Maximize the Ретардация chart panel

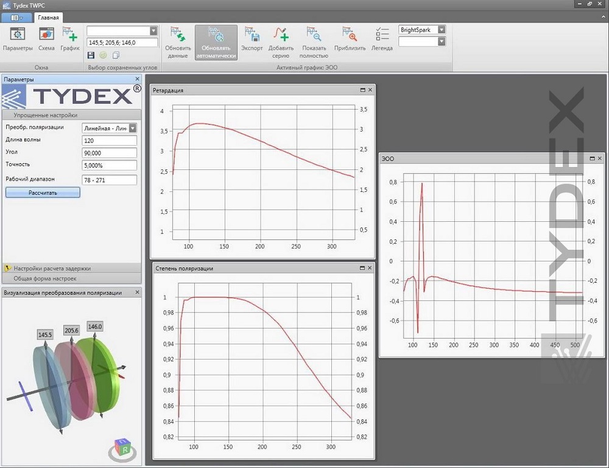[363, 90]
